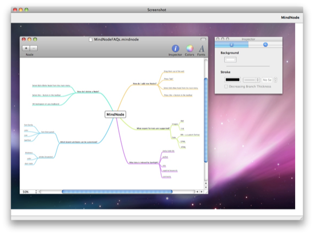Select "Select Edit>Delete Node from the main menu" node
The height and width of the screenshot is (235, 314).
(x=51, y=86)
